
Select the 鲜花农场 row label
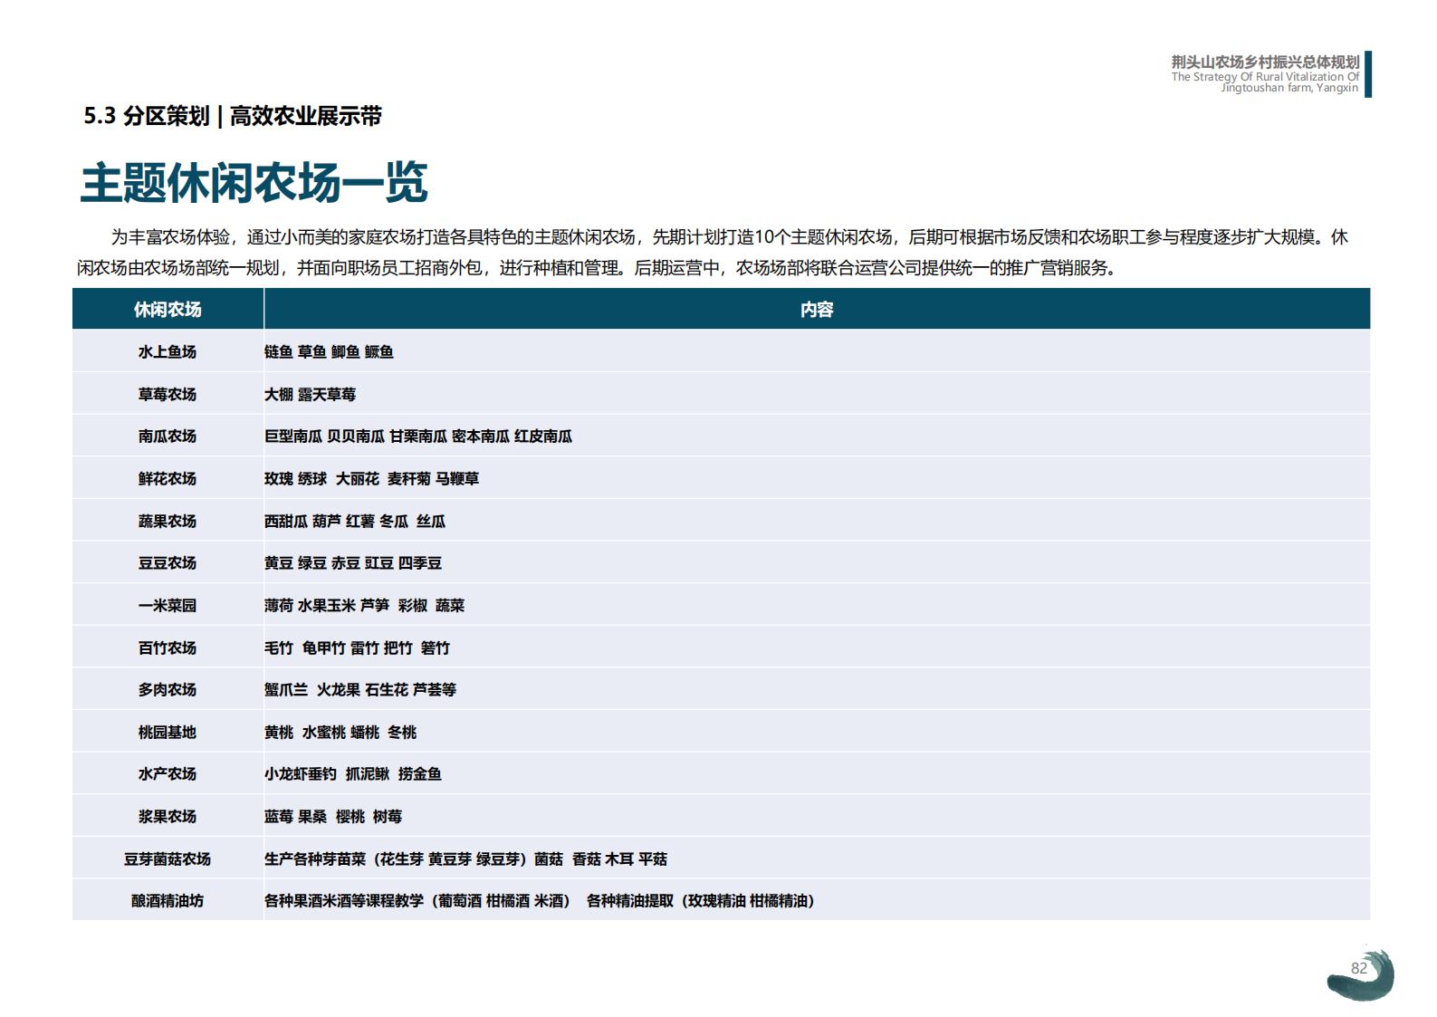(168, 478)
